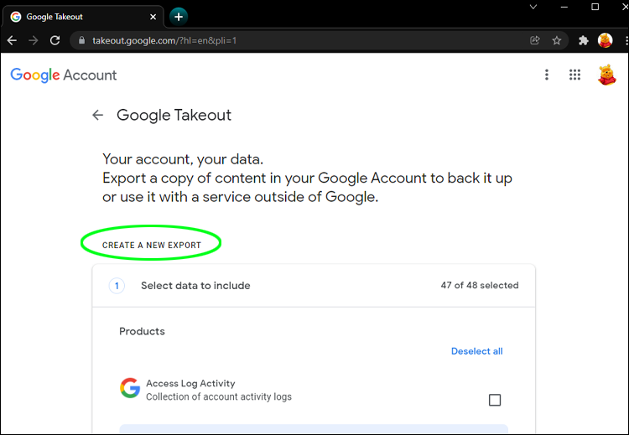This screenshot has height=435, width=629.
Task: Select the Google Takeout browser tab
Action: 80,17
